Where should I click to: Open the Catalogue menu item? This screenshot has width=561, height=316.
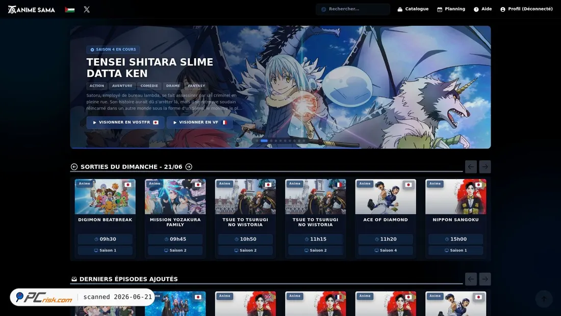point(413,9)
